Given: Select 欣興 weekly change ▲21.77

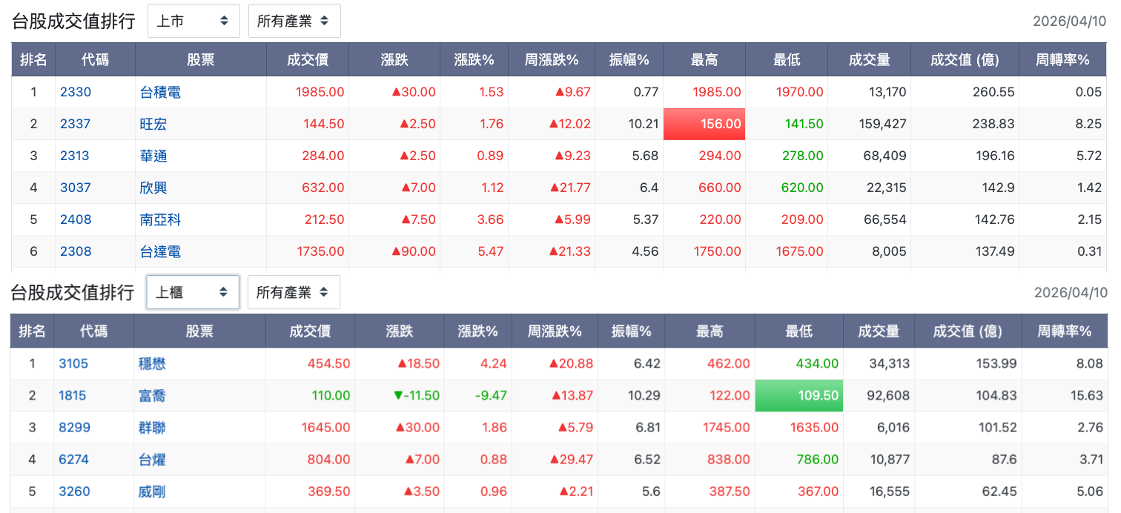Looking at the screenshot, I should (569, 188).
